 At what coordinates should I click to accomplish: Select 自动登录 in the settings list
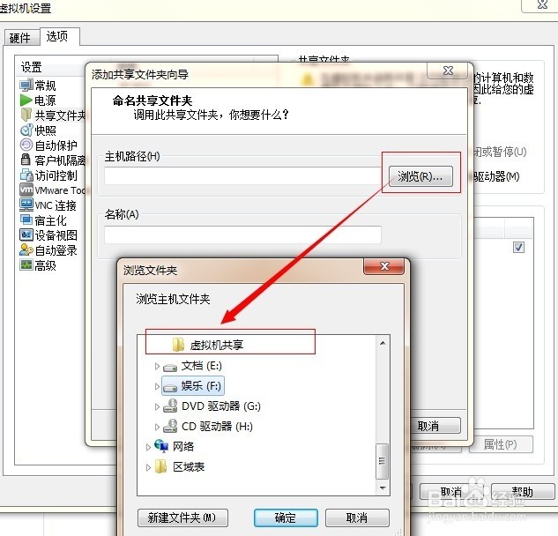[56, 250]
